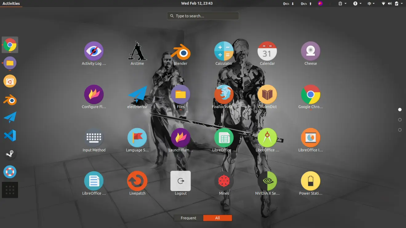Click the Activities menu item

tap(11, 3)
